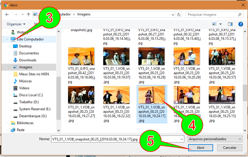Click the Pesquisar Imagens search field
The height and width of the screenshot is (157, 248).
[x=212, y=15]
